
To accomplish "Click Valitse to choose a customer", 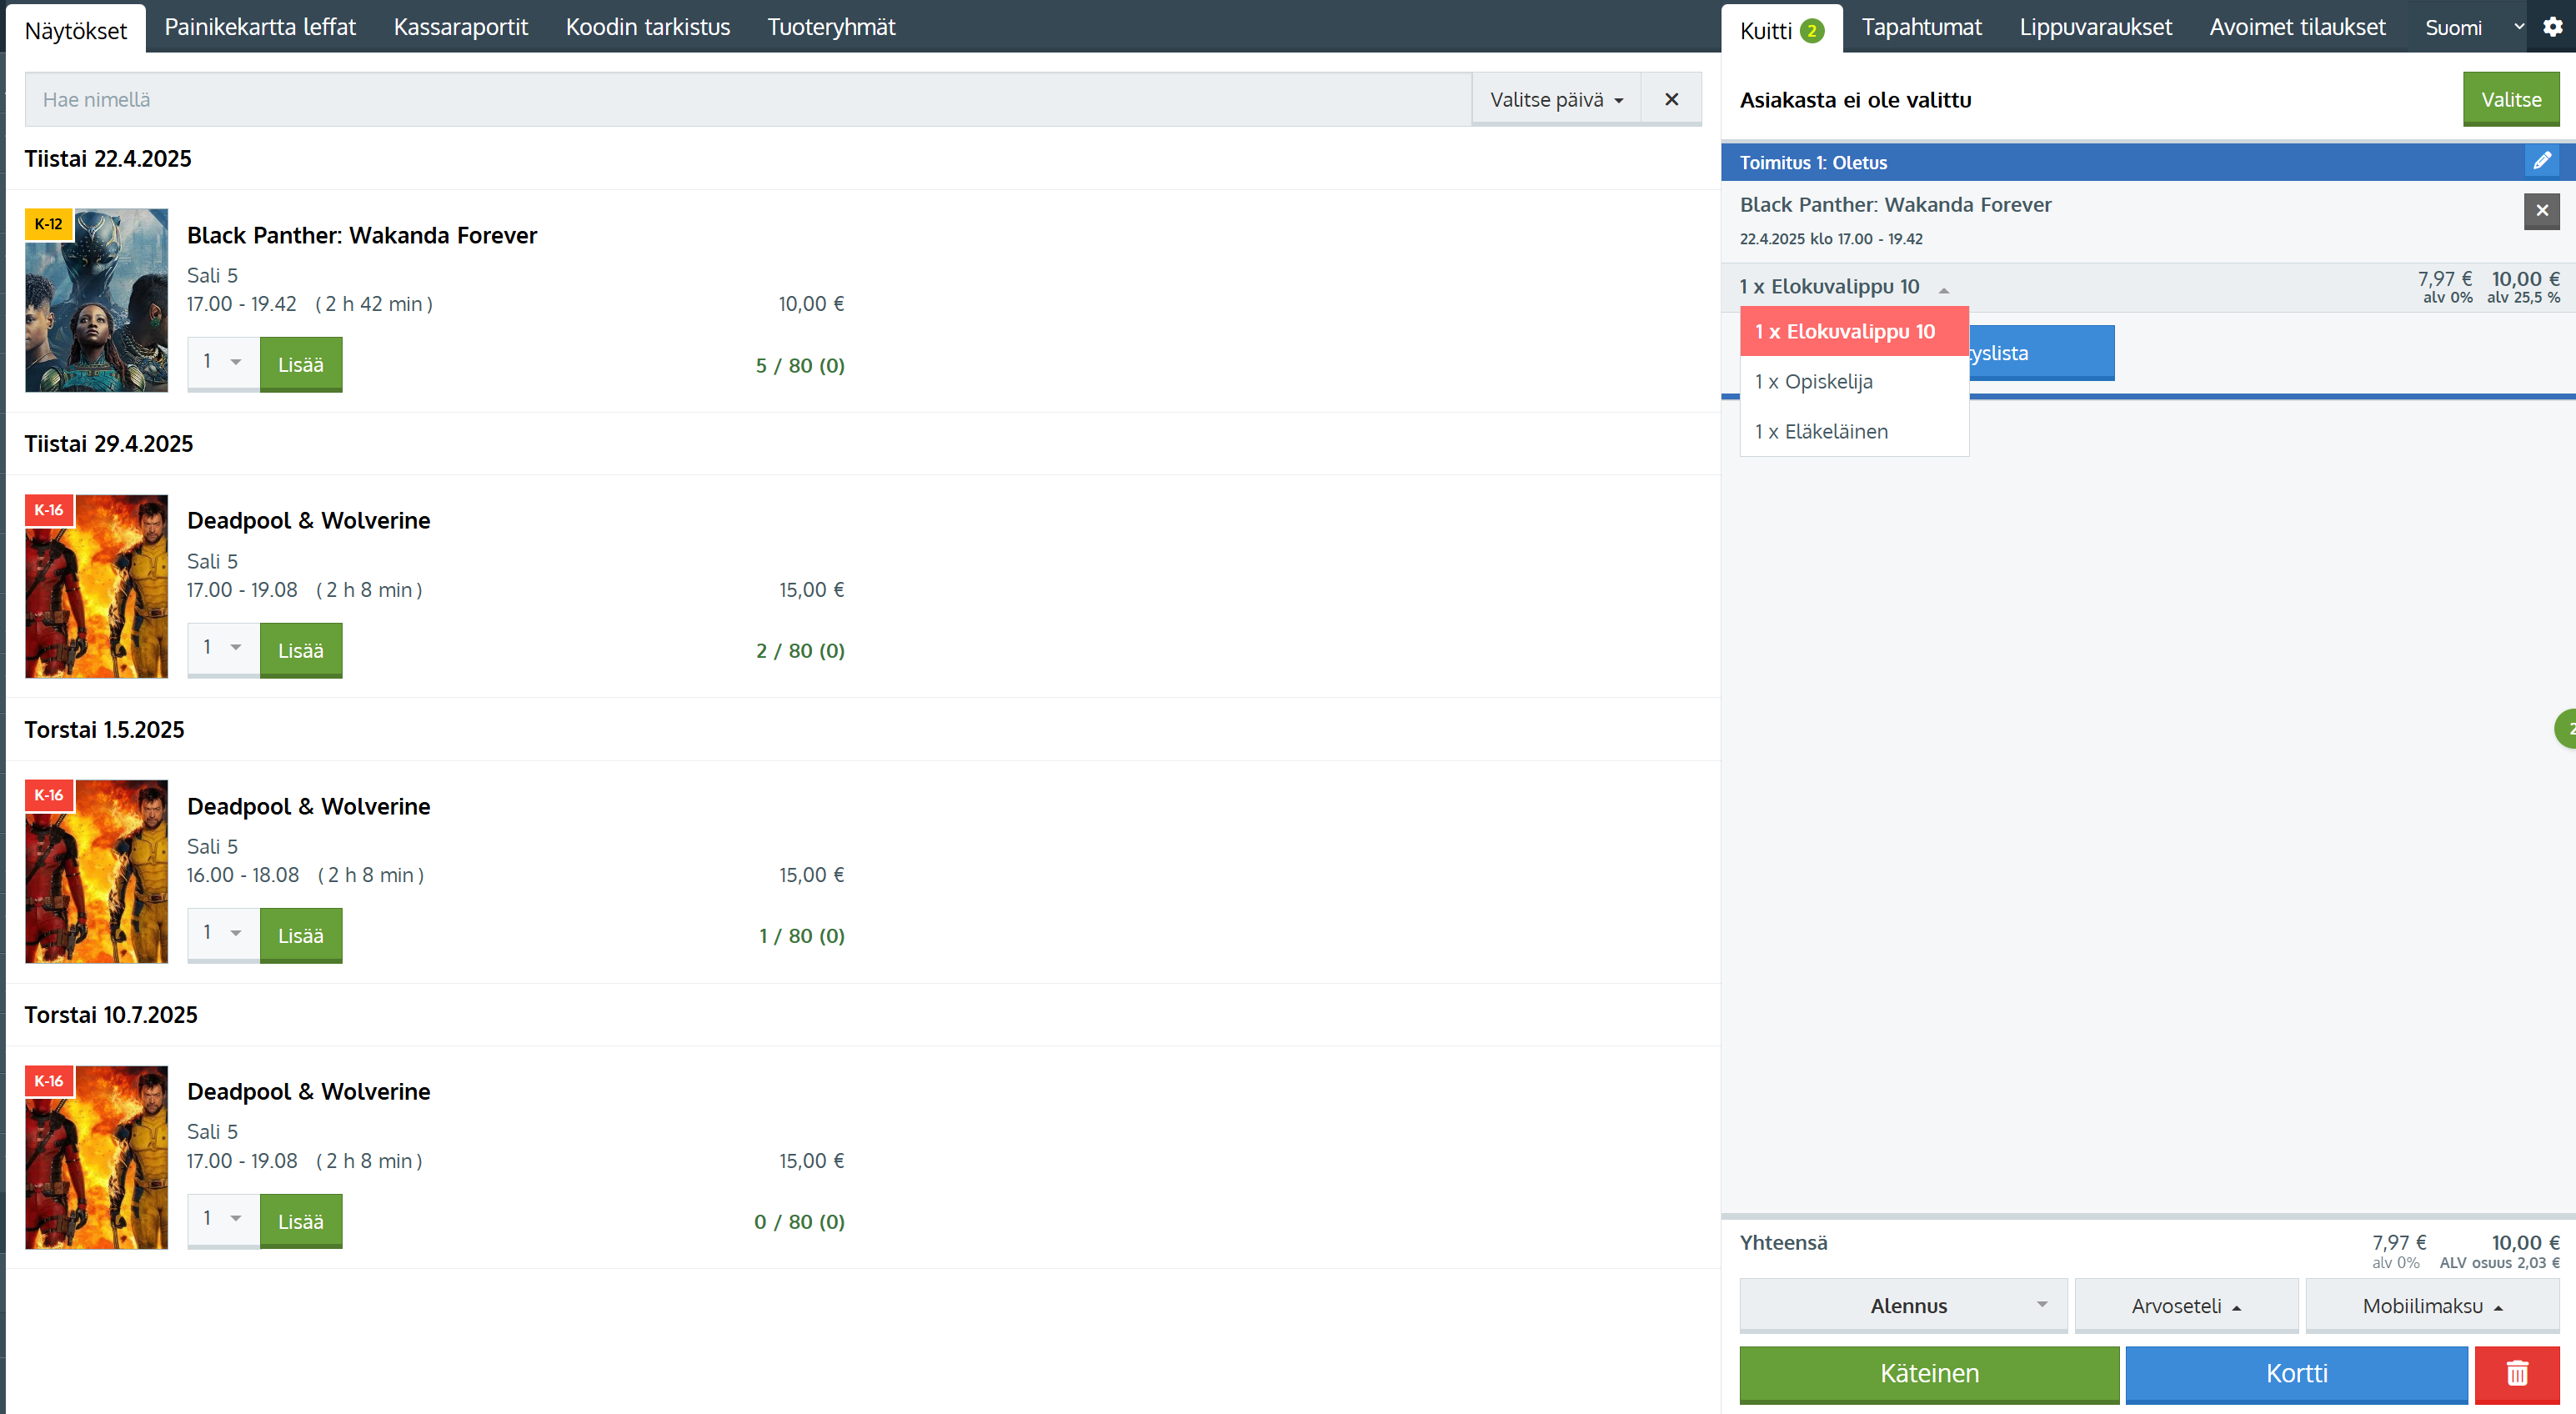I will point(2510,99).
